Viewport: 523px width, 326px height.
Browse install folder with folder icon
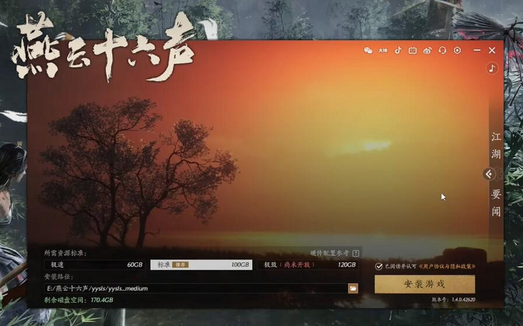[x=353, y=288]
